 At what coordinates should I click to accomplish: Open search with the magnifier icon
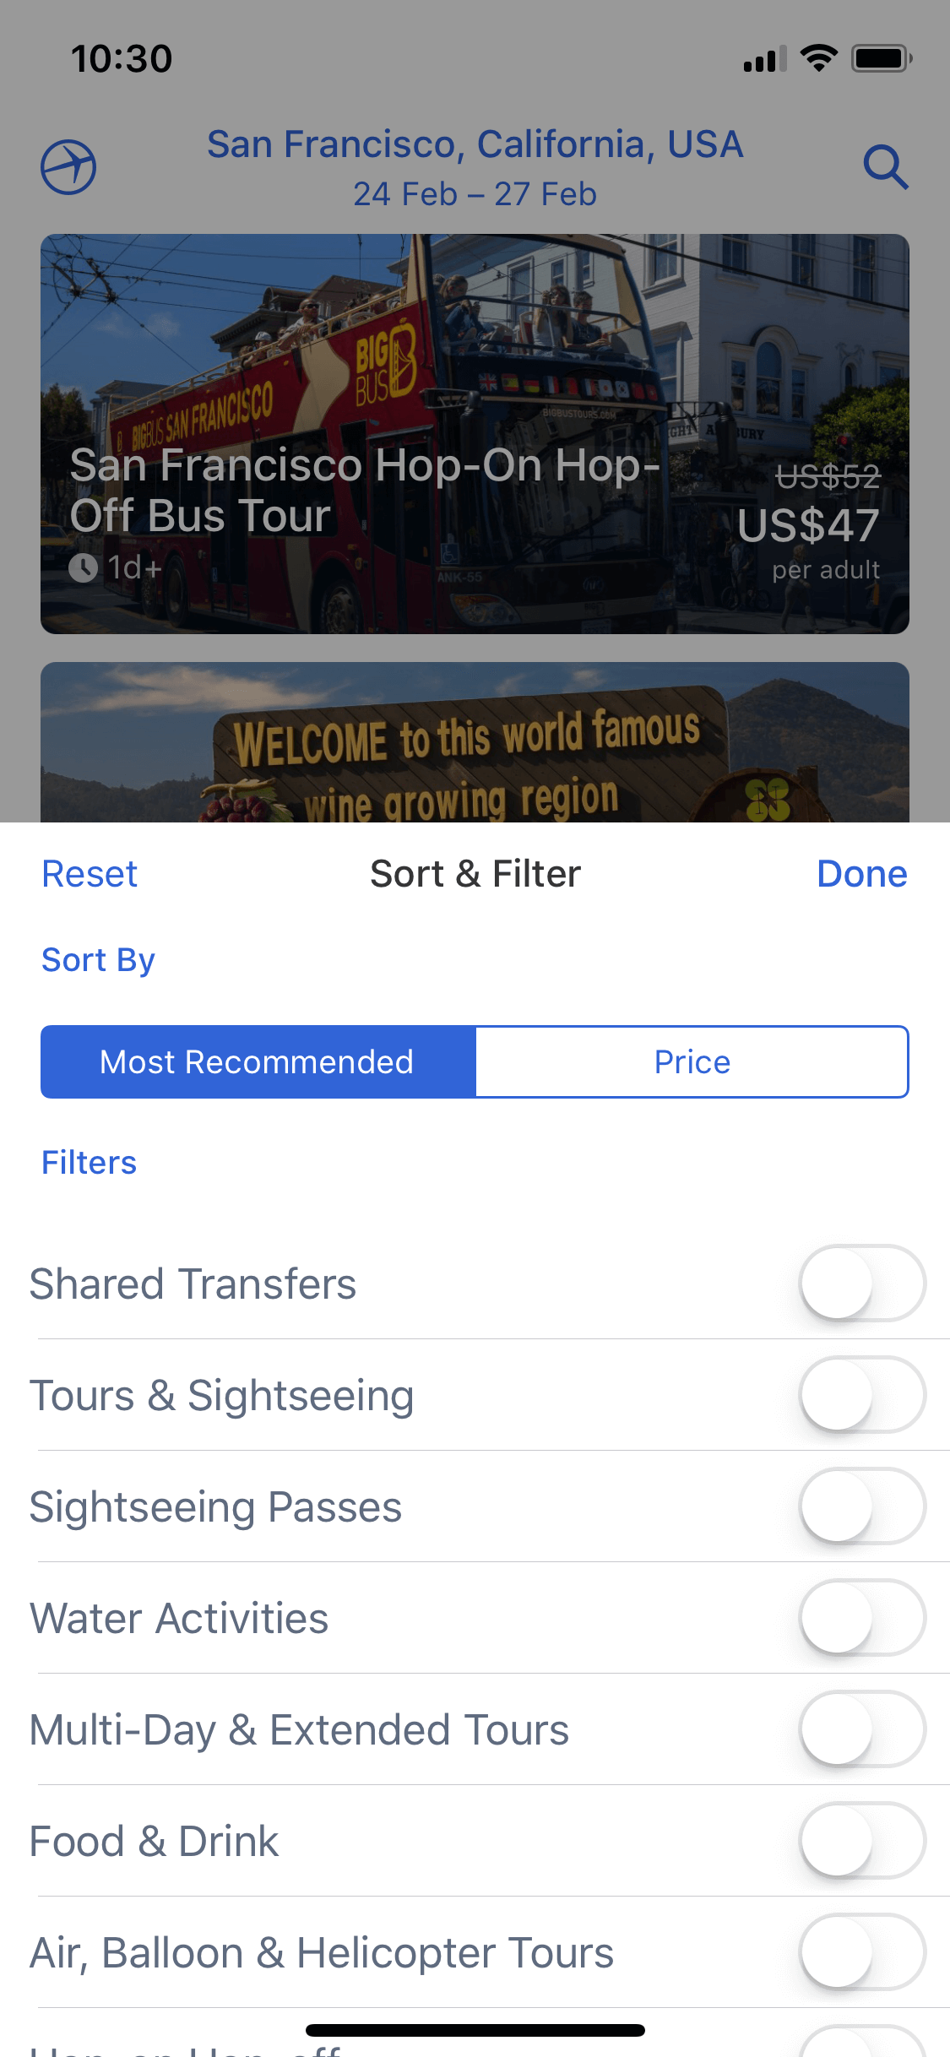coord(885,166)
